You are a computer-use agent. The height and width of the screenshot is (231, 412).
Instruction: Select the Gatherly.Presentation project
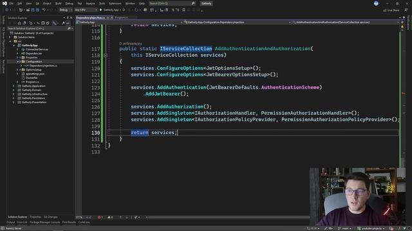pos(34,102)
